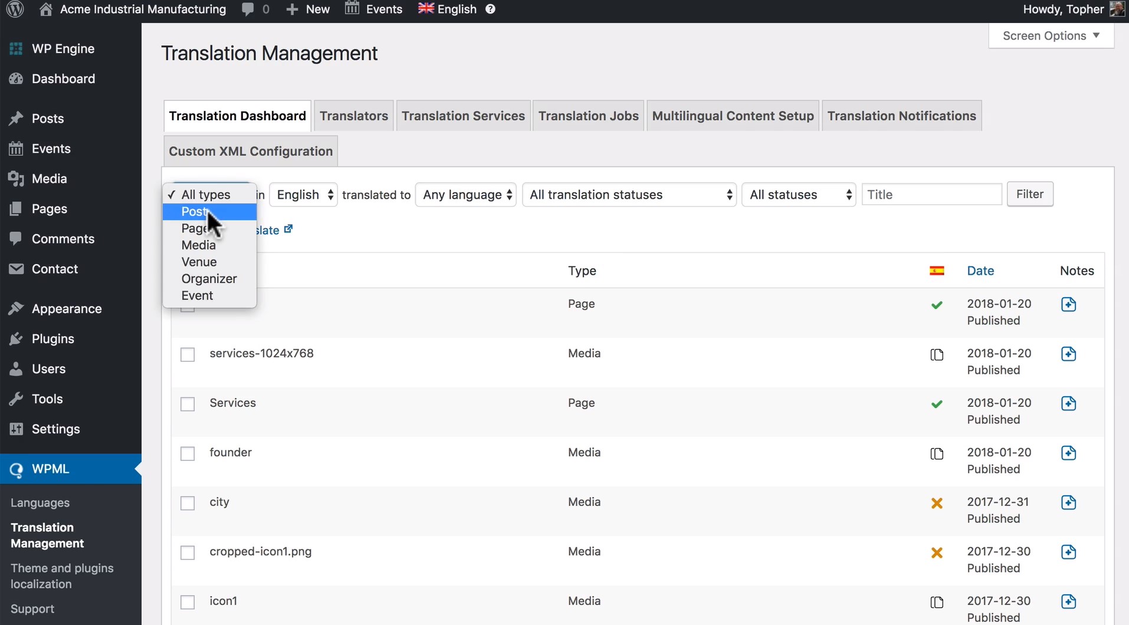Click into the Title search field
1129x625 pixels.
[931, 195]
